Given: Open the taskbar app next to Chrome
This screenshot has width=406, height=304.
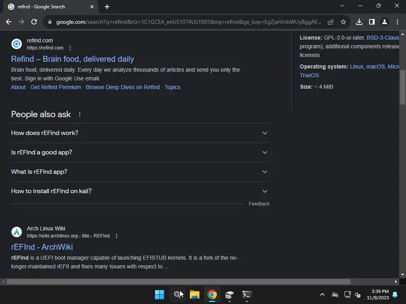Looking at the screenshot, I should click(230, 294).
